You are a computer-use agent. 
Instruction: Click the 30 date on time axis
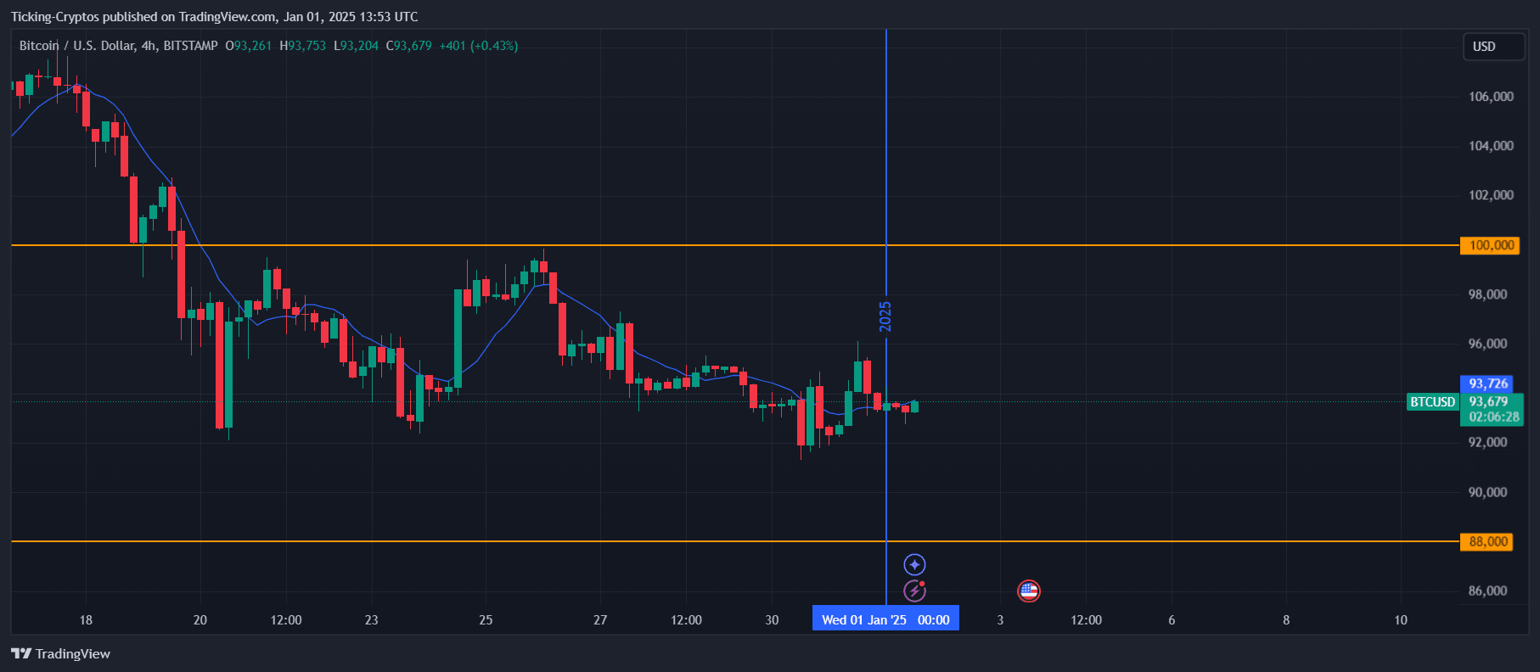point(772,619)
